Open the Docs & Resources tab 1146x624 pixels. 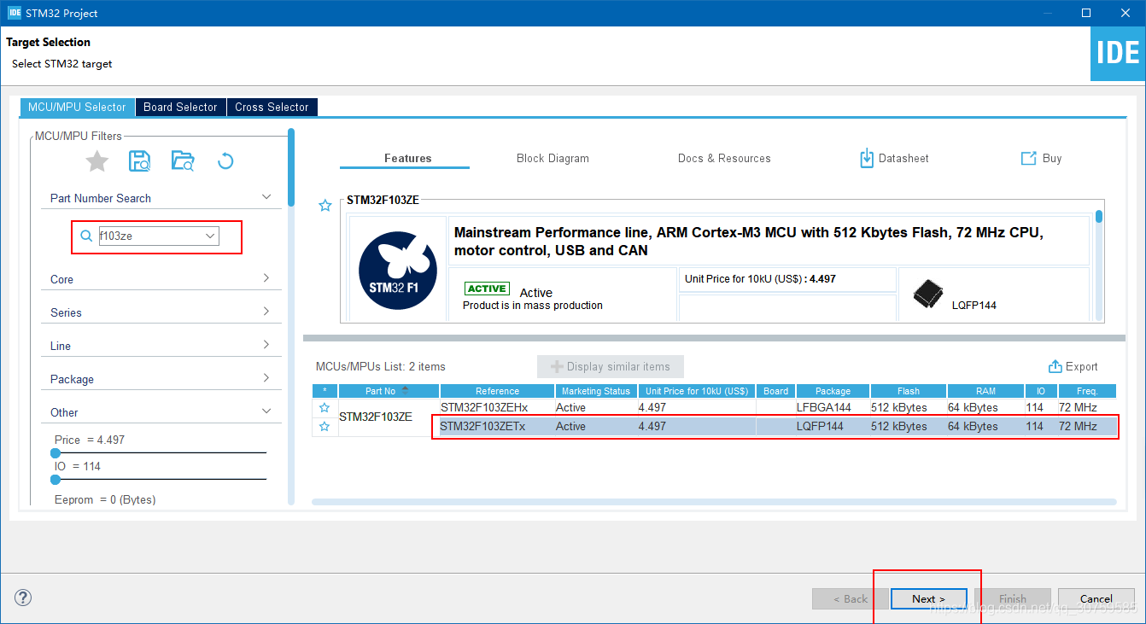coord(724,158)
